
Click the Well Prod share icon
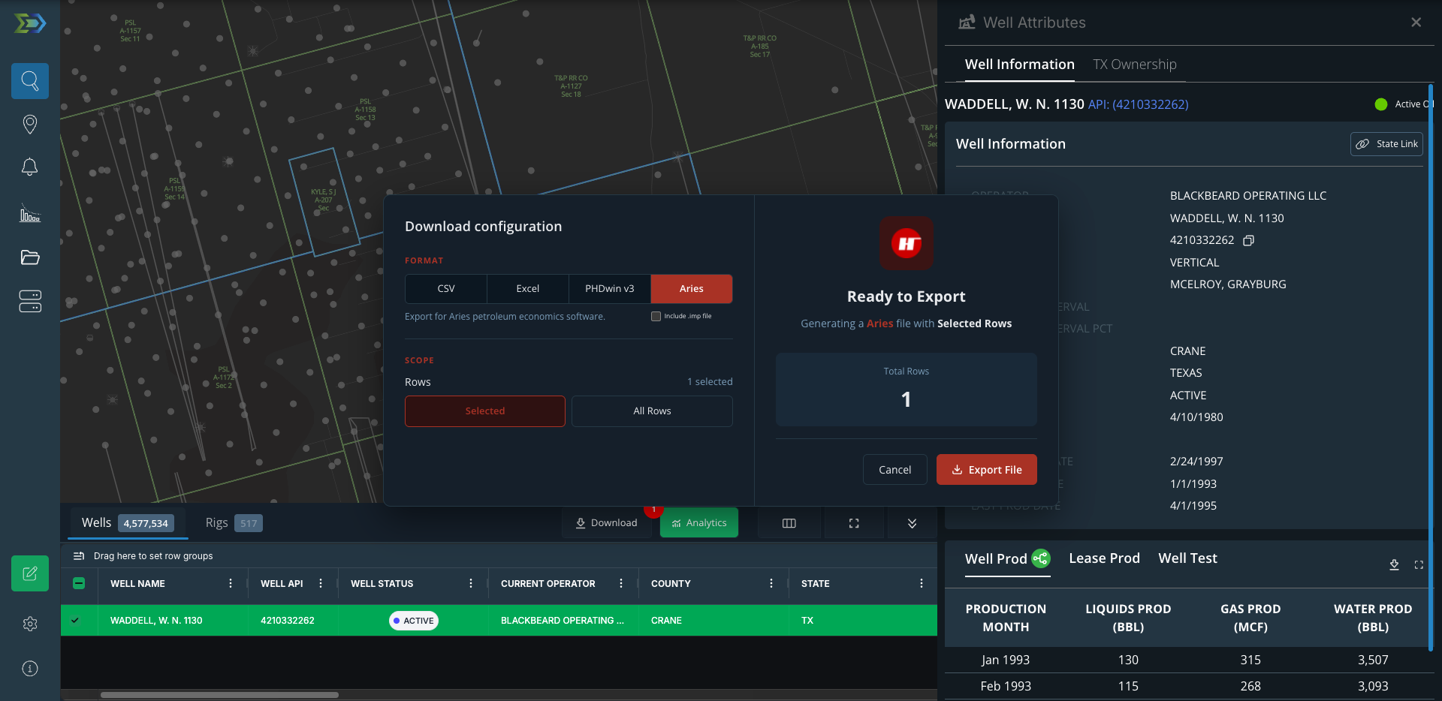point(1041,558)
